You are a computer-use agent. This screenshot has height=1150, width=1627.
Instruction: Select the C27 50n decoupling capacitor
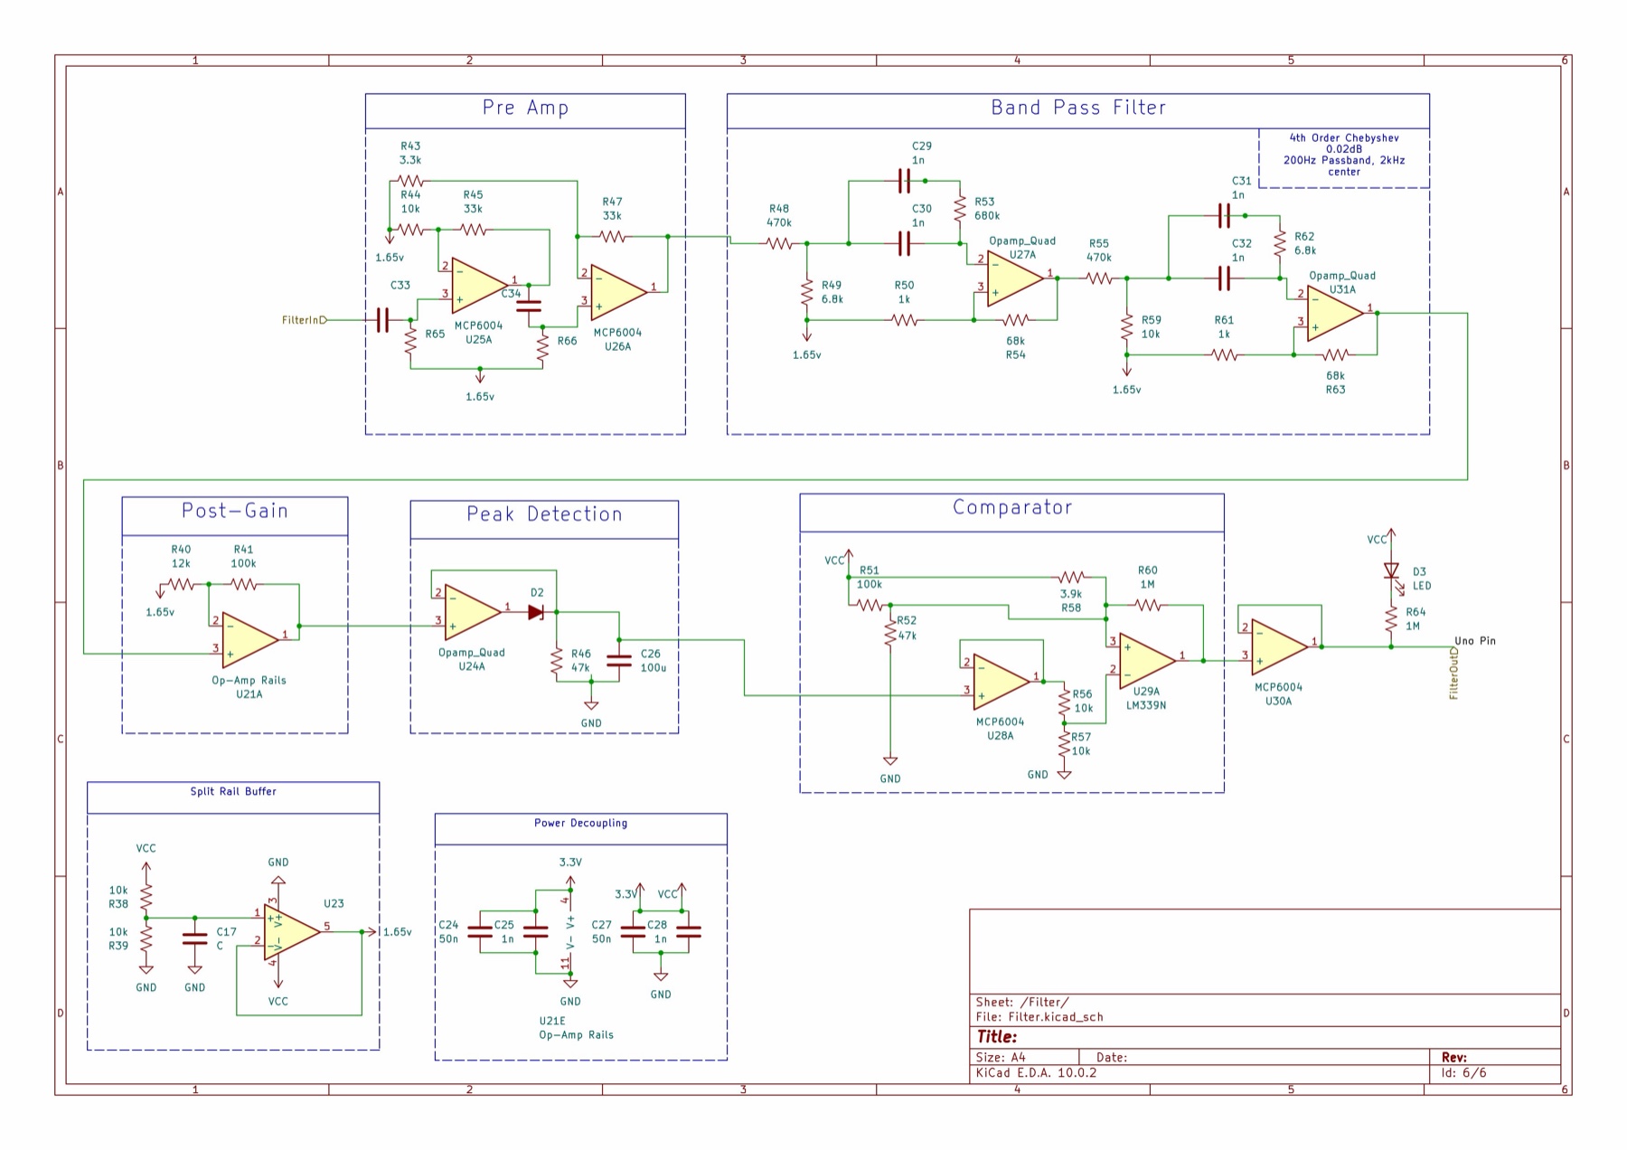tap(633, 931)
